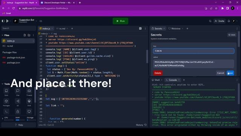The height and width of the screenshot is (136, 241).
Task: Cancel editing the secret
Action: pyautogui.click(x=221, y=73)
